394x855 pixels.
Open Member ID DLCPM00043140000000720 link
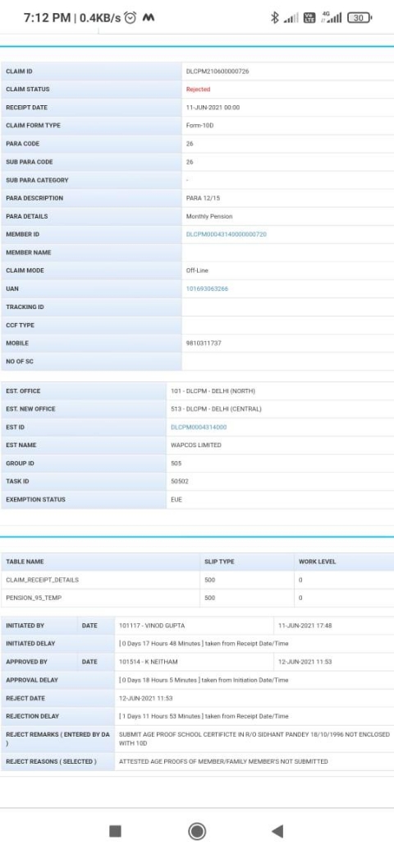click(227, 234)
